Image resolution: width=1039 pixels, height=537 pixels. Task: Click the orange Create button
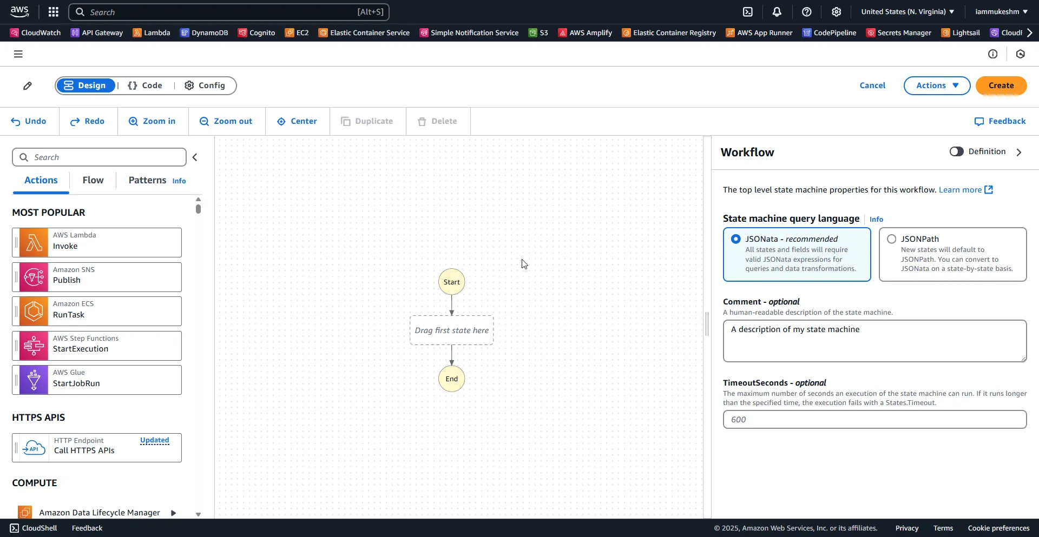click(x=1001, y=86)
